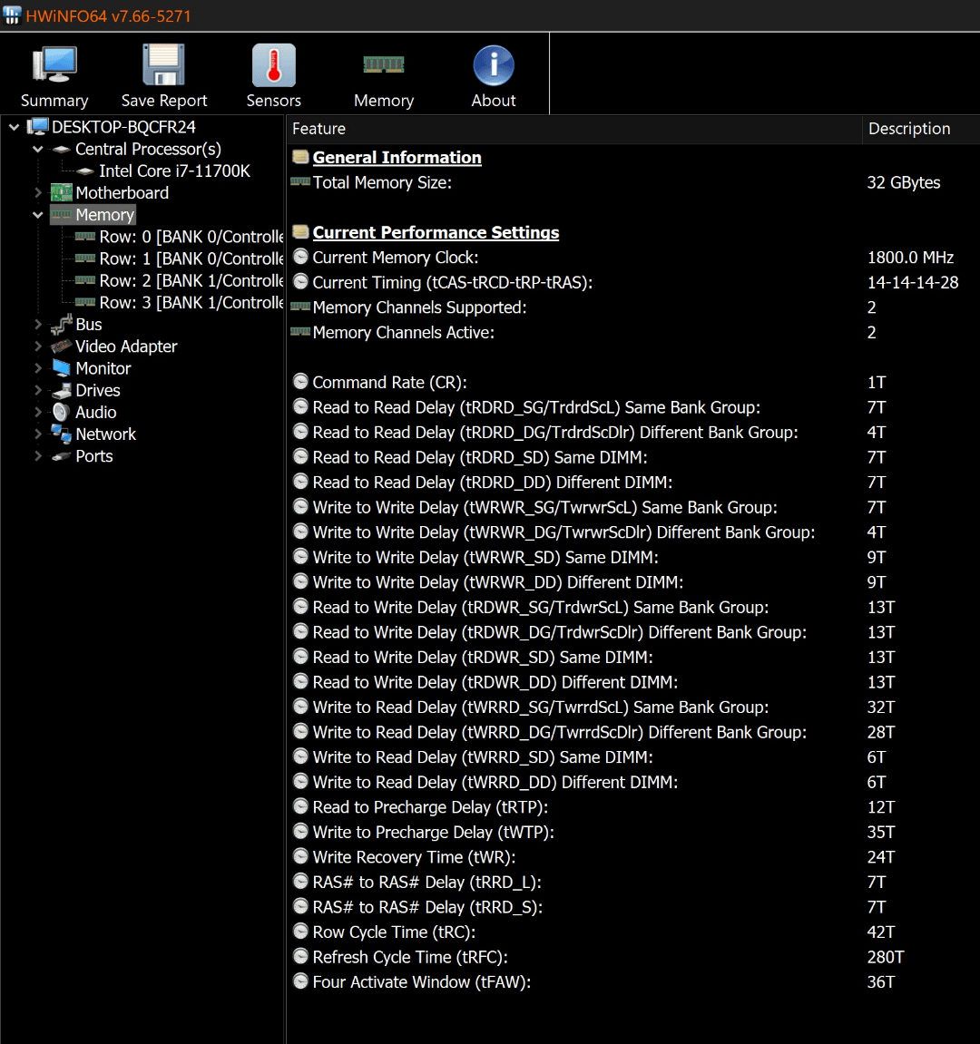Click the General Information section icon
The image size is (980, 1044).
300,157
